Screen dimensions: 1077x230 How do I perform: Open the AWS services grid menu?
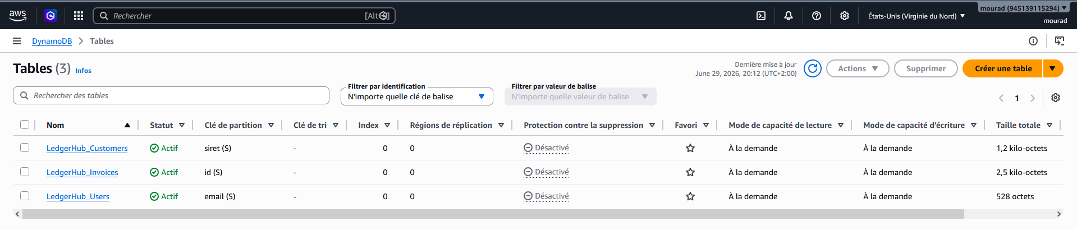[x=79, y=16]
